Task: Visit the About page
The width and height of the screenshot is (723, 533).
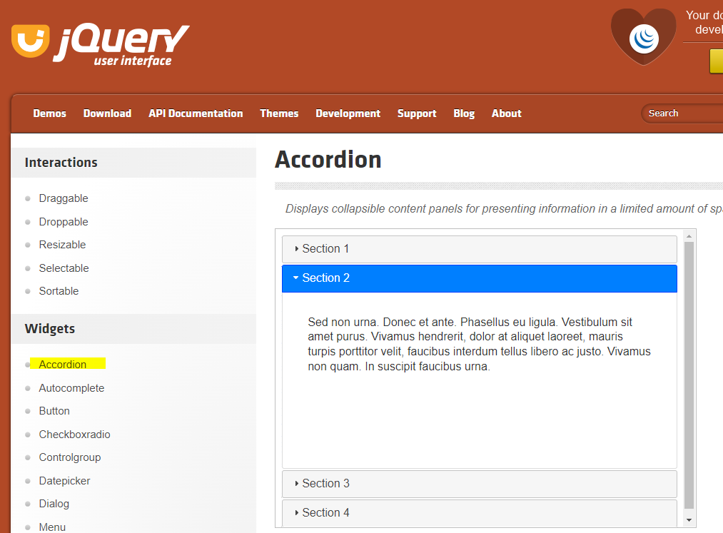Action: 506,113
